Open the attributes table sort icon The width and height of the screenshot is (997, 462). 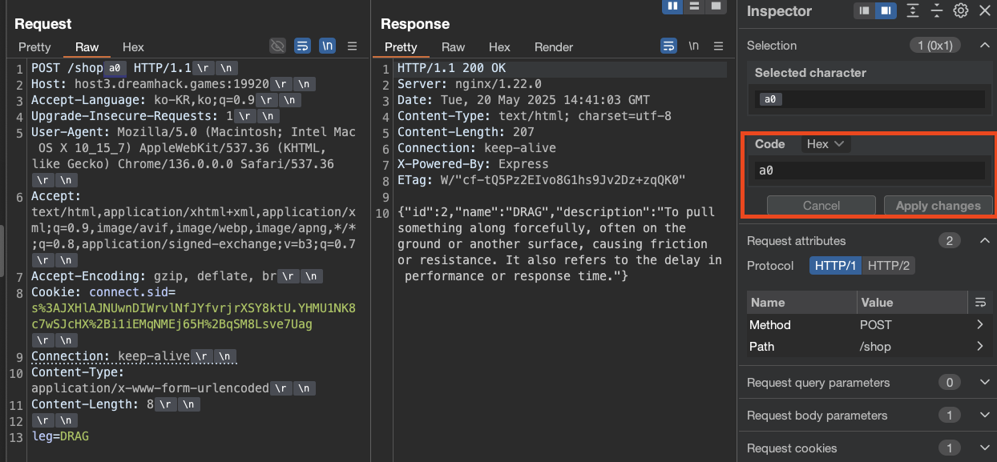pos(980,303)
